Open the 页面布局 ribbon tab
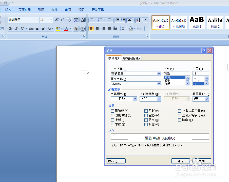229x182 pixels. point(24,10)
